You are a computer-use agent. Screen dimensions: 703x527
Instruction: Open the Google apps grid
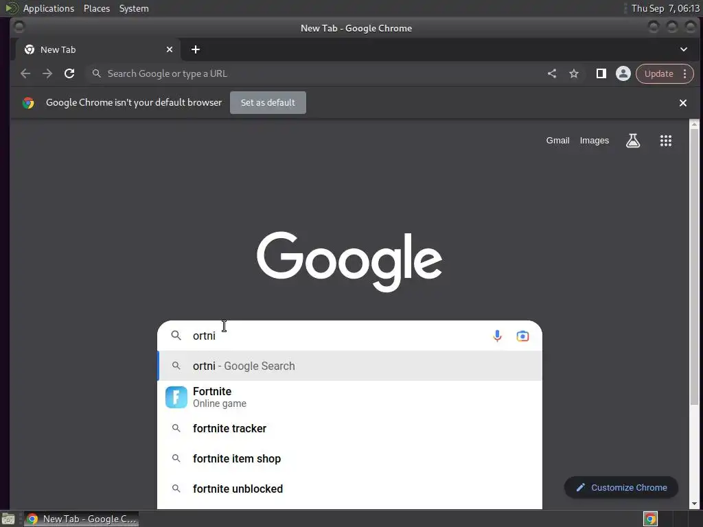666,141
